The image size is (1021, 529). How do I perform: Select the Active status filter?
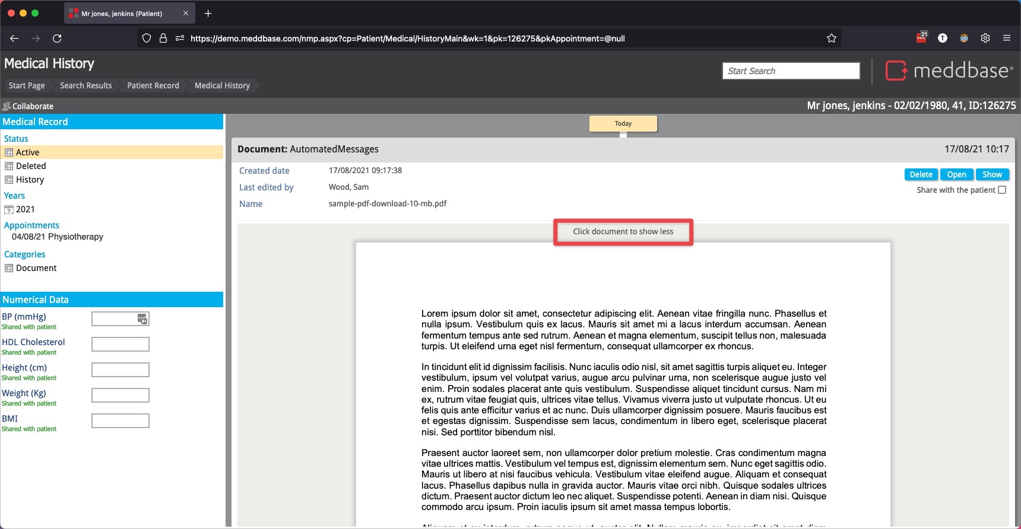(27, 152)
